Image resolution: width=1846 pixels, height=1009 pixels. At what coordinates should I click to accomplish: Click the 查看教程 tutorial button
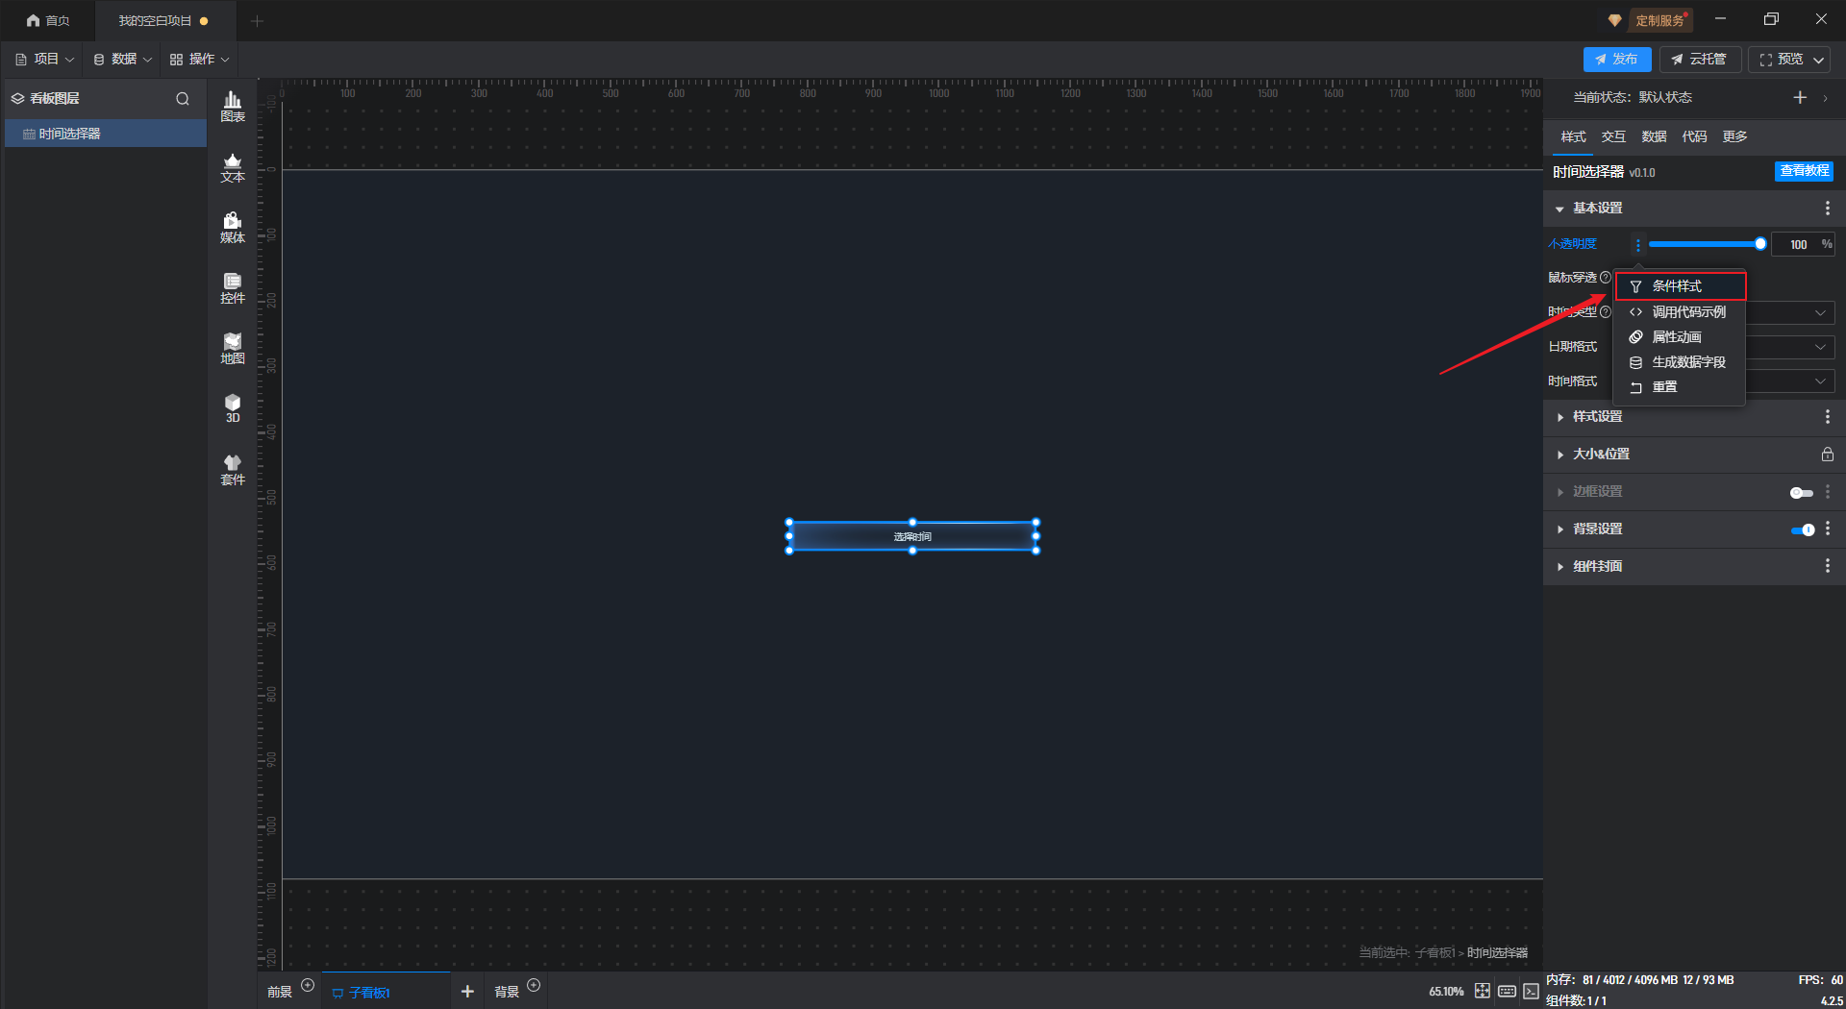click(x=1804, y=171)
